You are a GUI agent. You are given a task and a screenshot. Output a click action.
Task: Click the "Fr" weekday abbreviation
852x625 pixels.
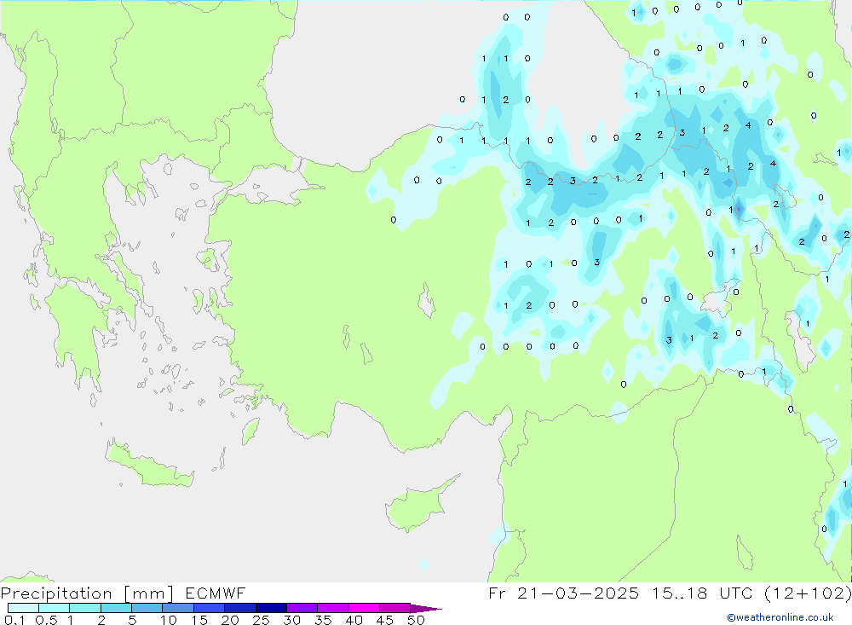498,593
